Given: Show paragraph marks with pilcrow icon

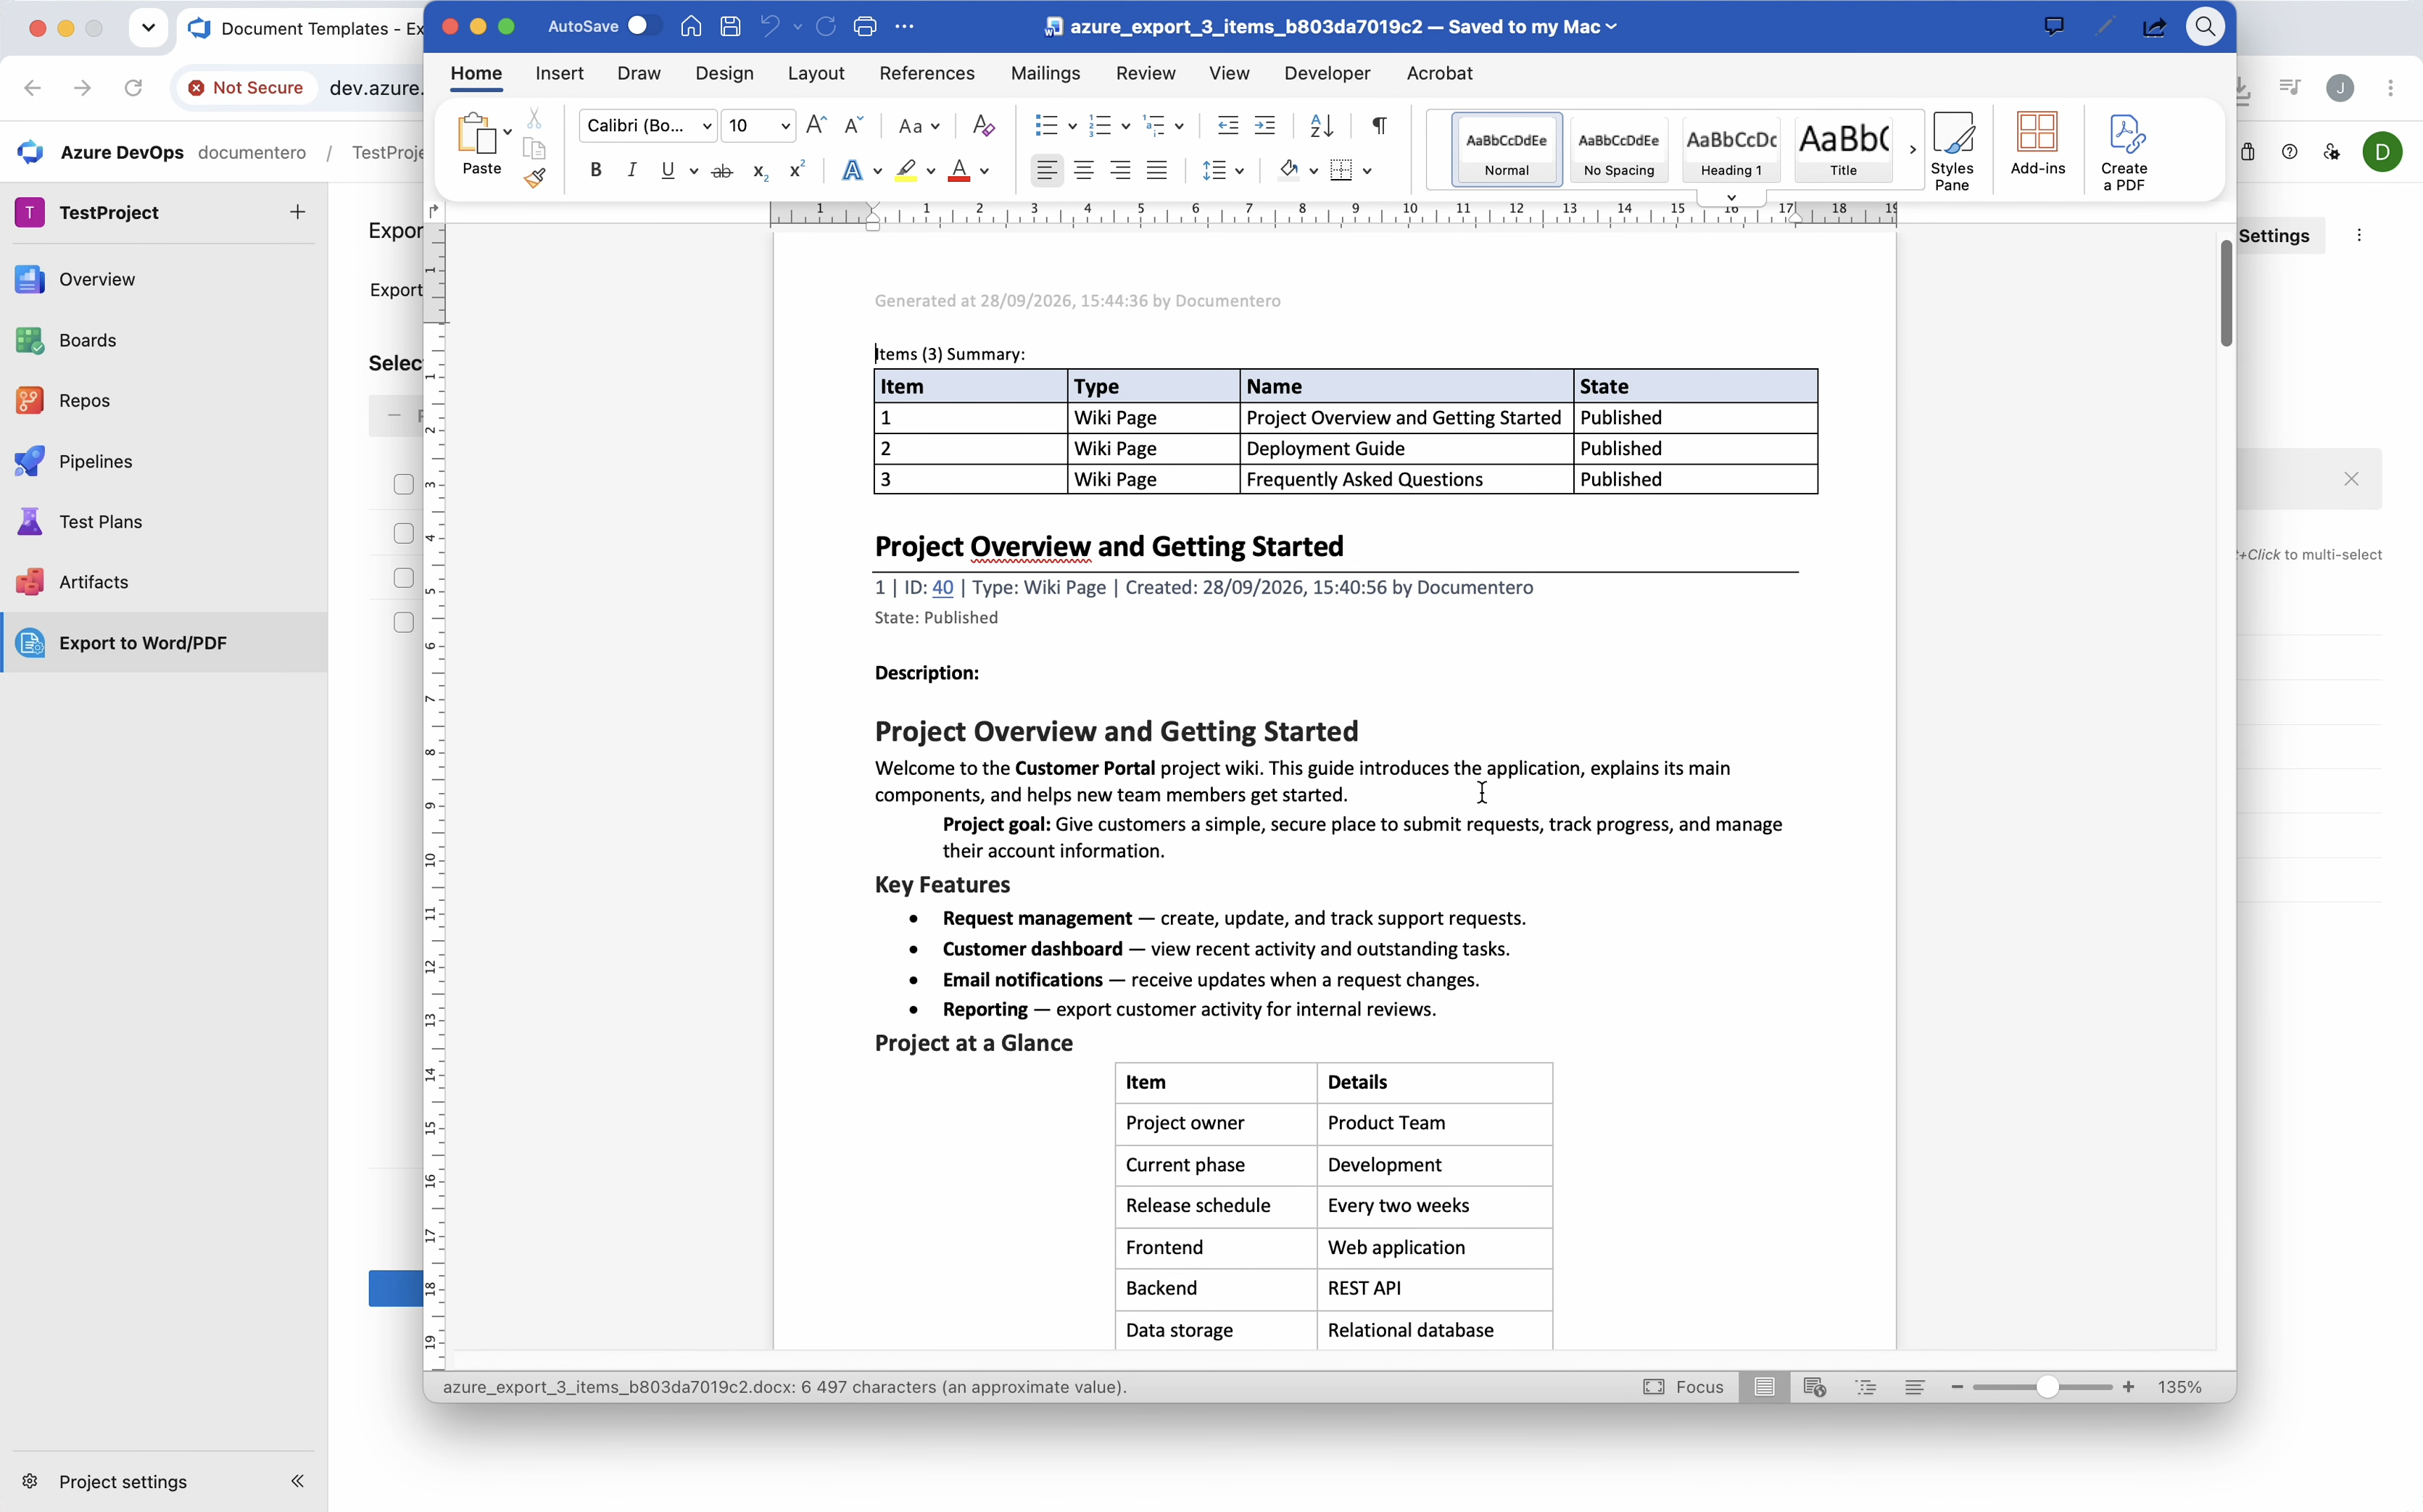Looking at the screenshot, I should click(x=1379, y=125).
